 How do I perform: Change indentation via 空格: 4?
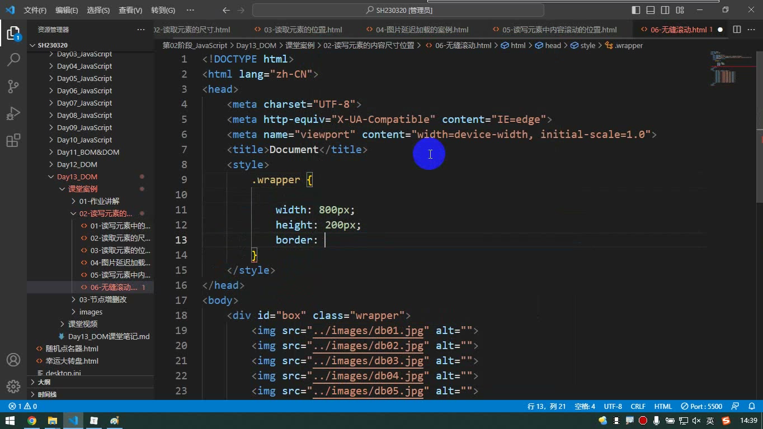click(585, 406)
